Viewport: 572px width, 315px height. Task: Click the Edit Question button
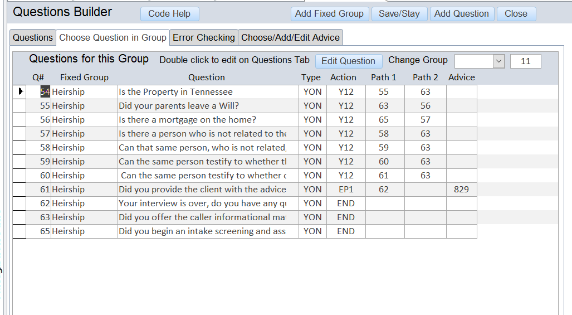pos(348,61)
